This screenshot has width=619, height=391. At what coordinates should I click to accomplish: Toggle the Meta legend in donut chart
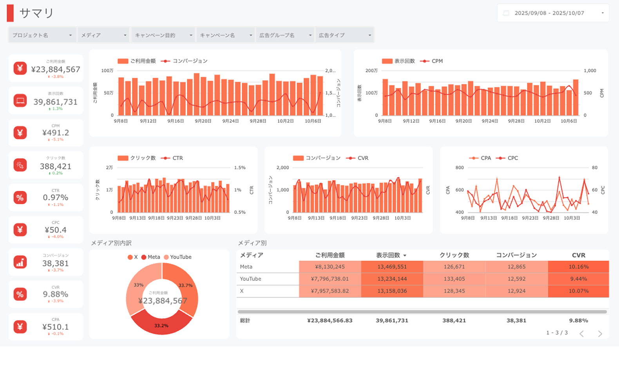(151, 257)
